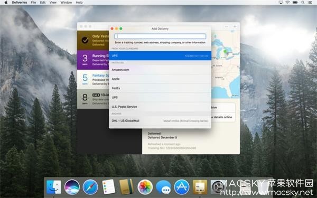Open the Deliveries app menu

[20, 3]
